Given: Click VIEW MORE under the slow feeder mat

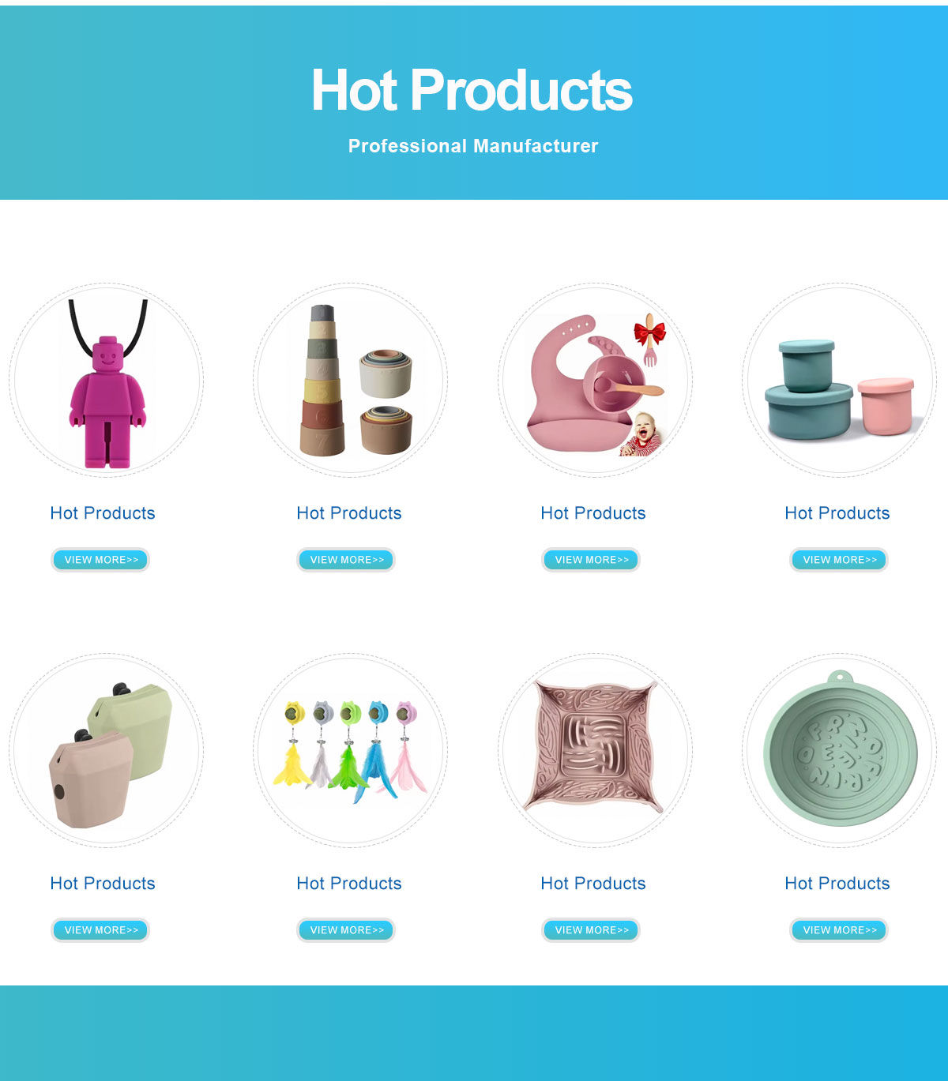Looking at the screenshot, I should pos(591,930).
